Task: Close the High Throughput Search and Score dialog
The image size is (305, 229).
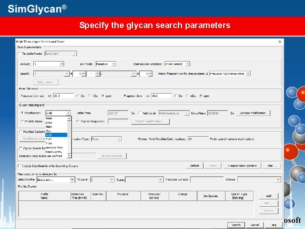Action: 280,42
